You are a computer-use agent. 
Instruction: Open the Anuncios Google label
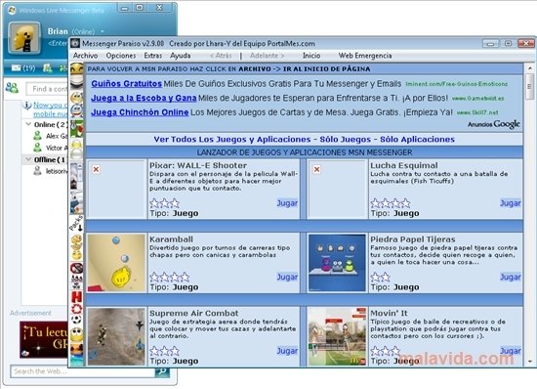coord(493,124)
